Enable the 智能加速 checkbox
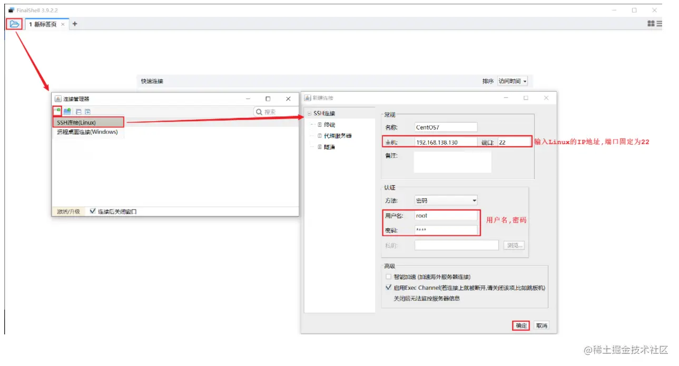 pos(389,276)
